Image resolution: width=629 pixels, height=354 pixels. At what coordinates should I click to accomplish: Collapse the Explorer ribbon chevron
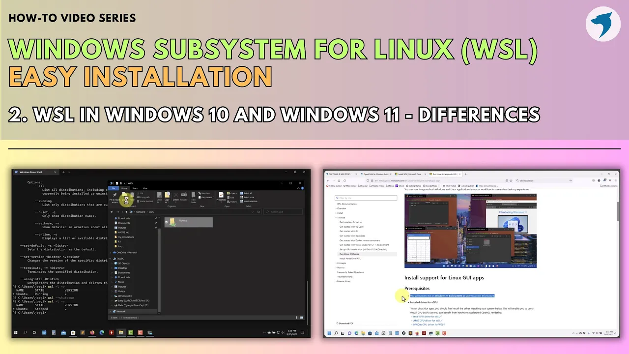298,188
